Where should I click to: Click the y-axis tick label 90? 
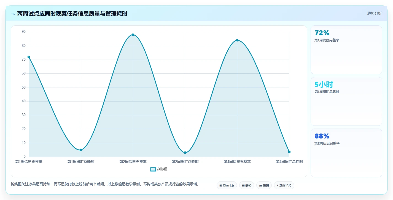(x=24, y=32)
